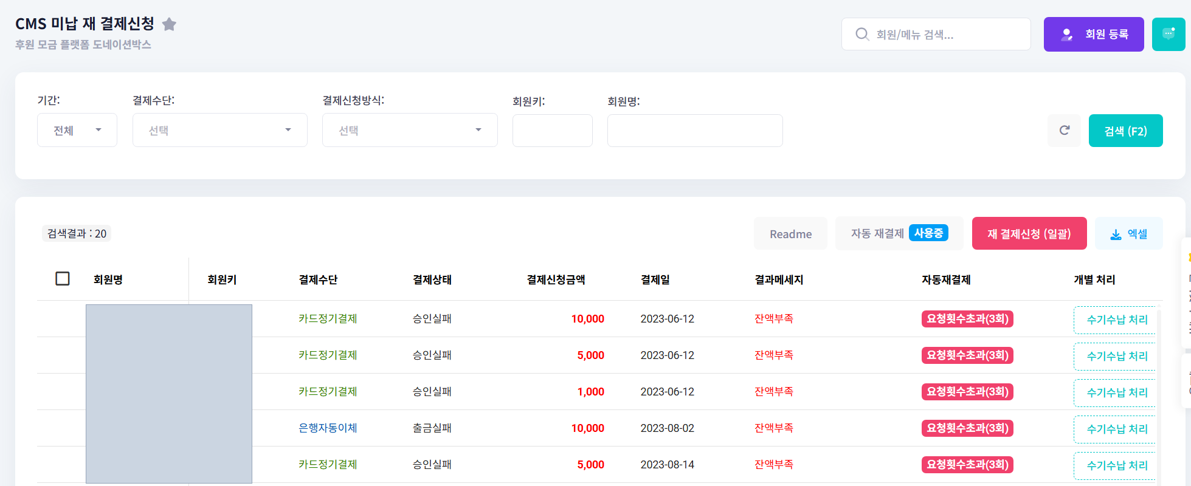Screen dimensions: 1191x486
Task: Click 요청횟수초과(3회) badge in the 2023-08-02 row
Action: tap(967, 428)
